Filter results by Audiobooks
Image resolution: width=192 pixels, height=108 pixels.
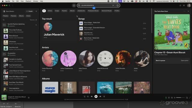pyautogui.click(x=81, y=11)
